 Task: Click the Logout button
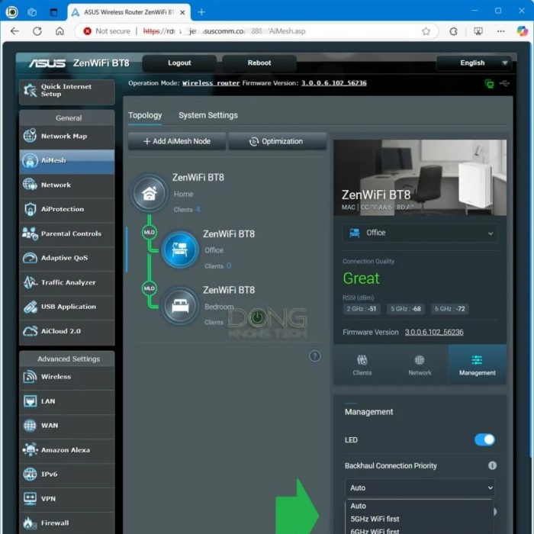point(179,63)
